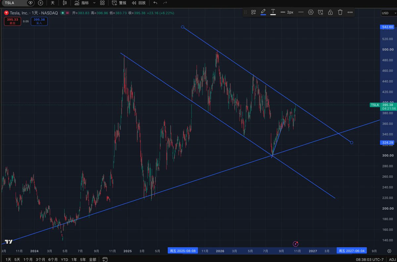
Task: Toggle ADJ adjusted data button
Action: coord(392,259)
